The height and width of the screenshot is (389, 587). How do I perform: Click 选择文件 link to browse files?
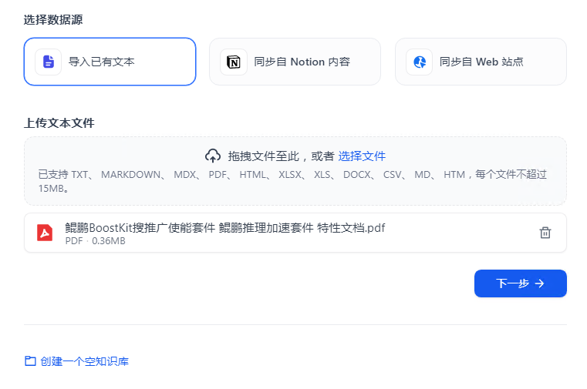[x=362, y=156]
